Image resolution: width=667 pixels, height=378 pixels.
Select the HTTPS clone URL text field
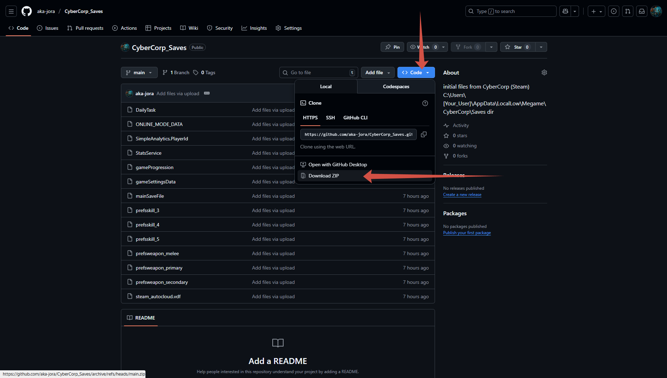(x=358, y=134)
